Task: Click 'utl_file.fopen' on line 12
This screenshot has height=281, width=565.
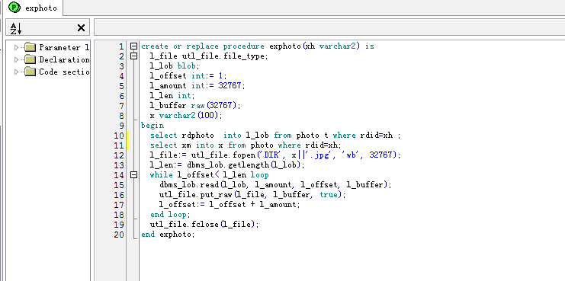Action: coord(223,155)
